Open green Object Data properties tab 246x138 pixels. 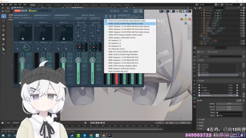(x=195, y=98)
